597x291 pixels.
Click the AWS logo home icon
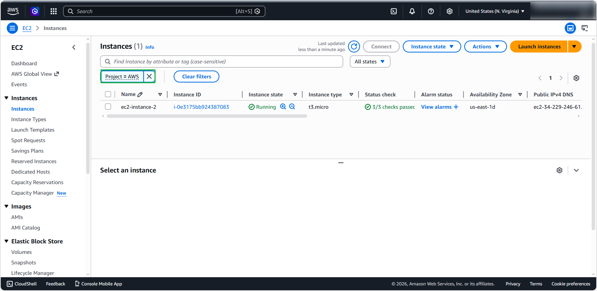click(13, 11)
